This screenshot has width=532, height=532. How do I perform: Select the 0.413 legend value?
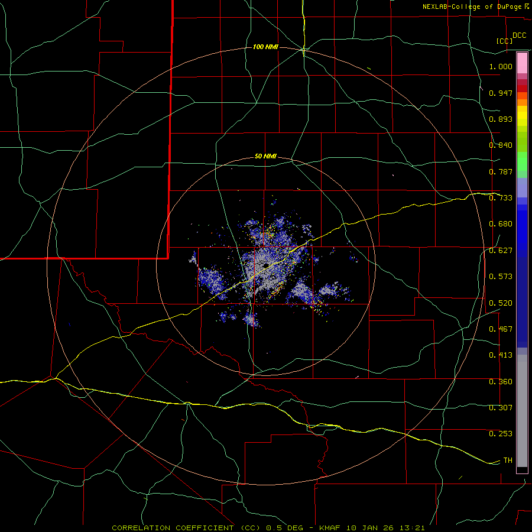[x=501, y=355]
